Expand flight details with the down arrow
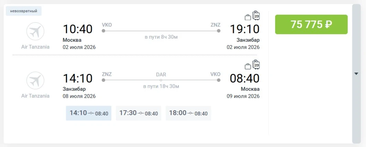Viewport: 366px width, 147px height. [356, 74]
